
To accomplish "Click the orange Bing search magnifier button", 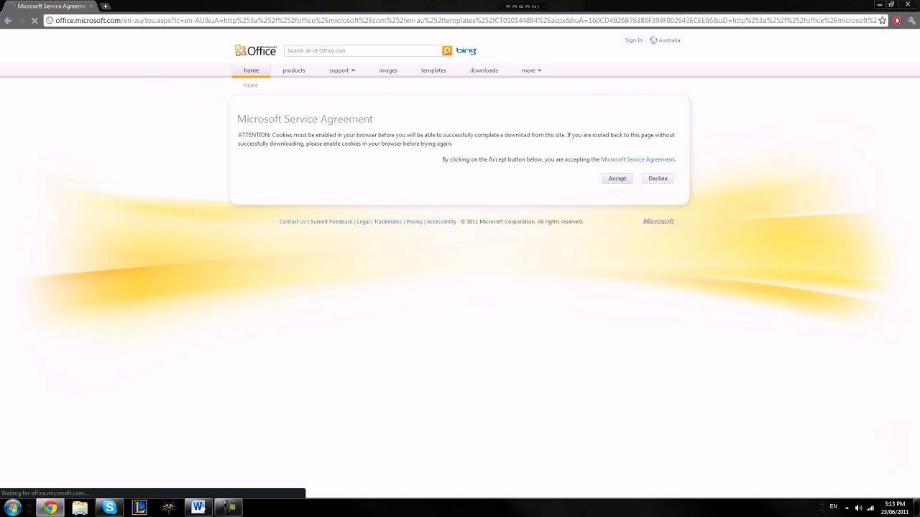I will tap(447, 50).
